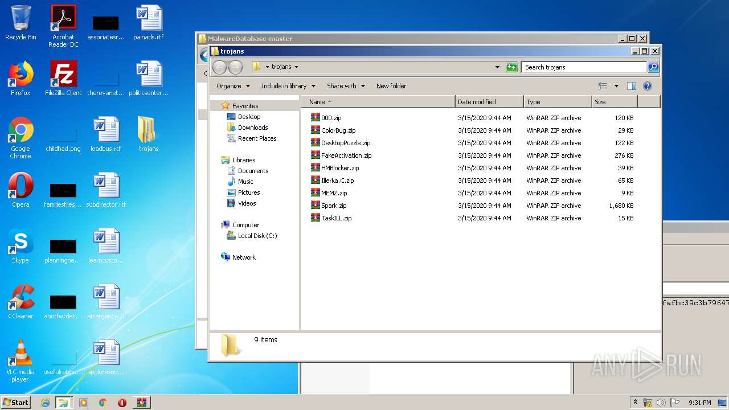Viewport: 729px width, 410px height.
Task: Click the search magnifier icon in trojans window
Action: click(x=653, y=67)
